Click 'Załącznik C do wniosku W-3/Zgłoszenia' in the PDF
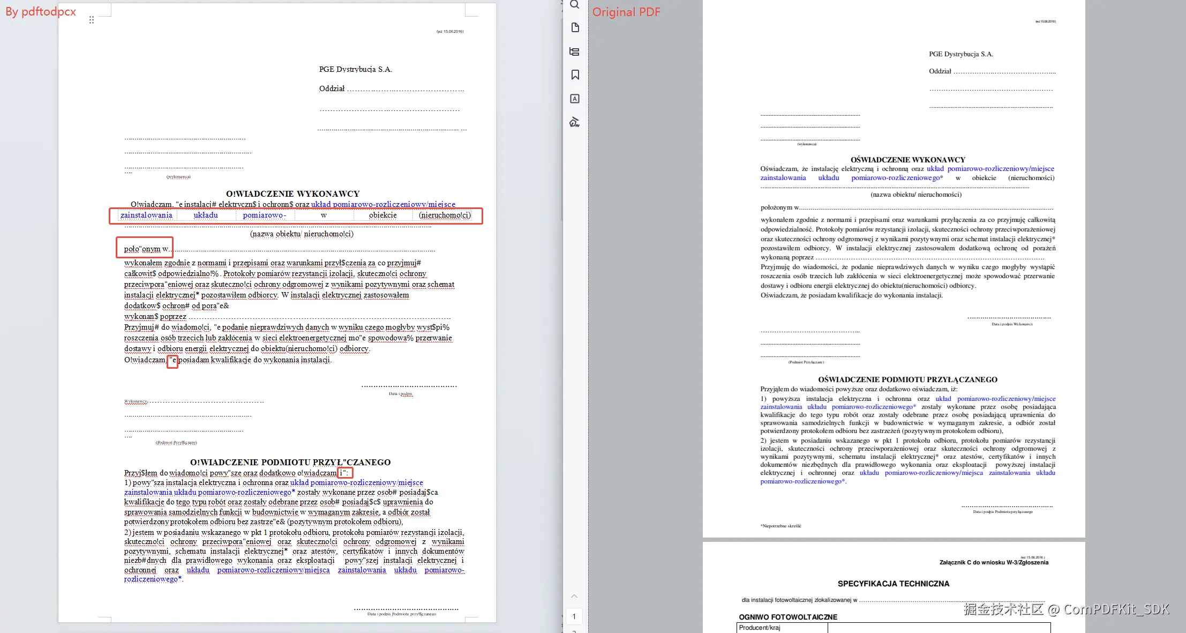Screen dimensions: 1186x633 (x=994, y=562)
